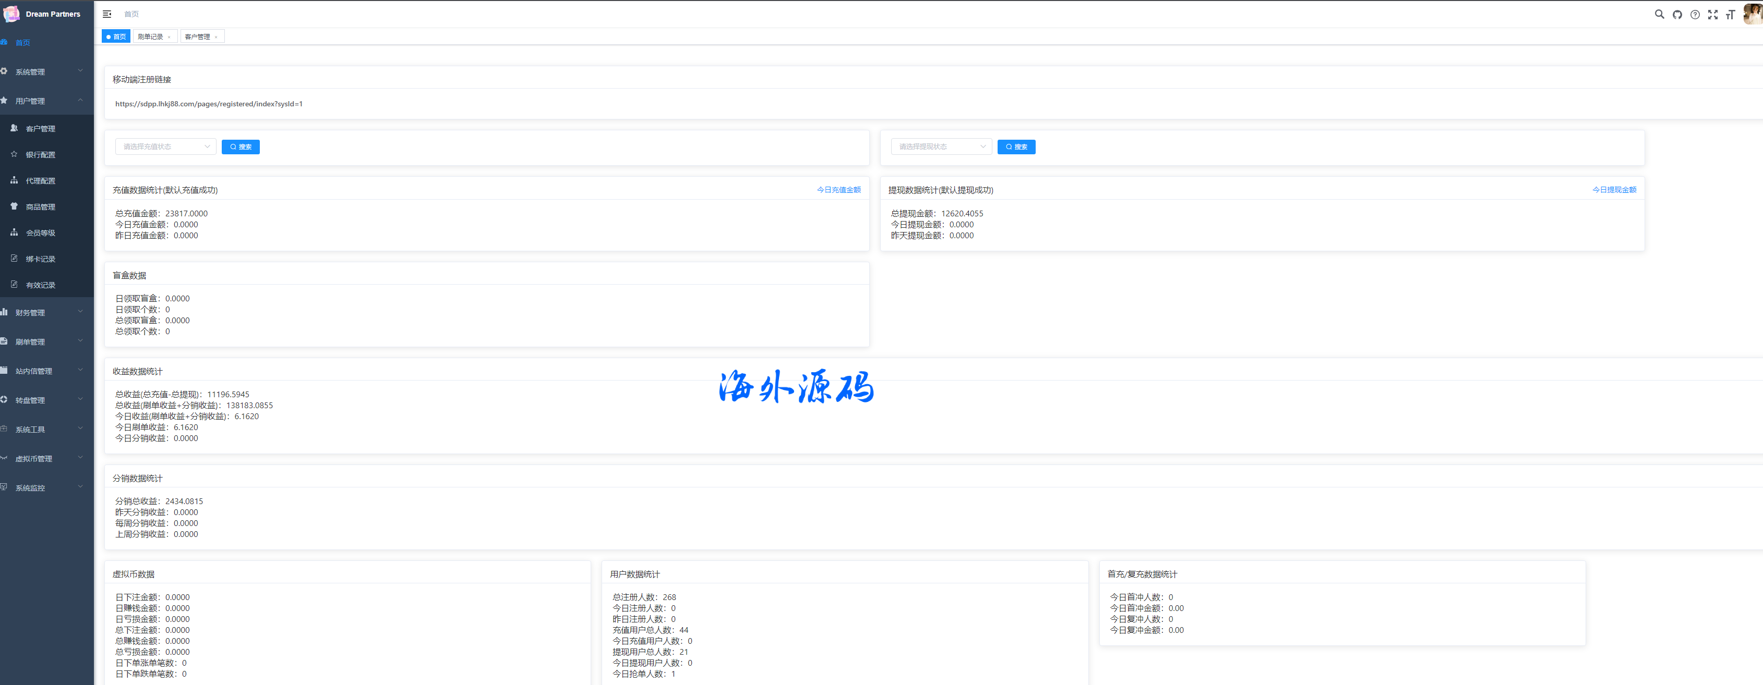Click the 今日充值金额 link

tap(838, 189)
